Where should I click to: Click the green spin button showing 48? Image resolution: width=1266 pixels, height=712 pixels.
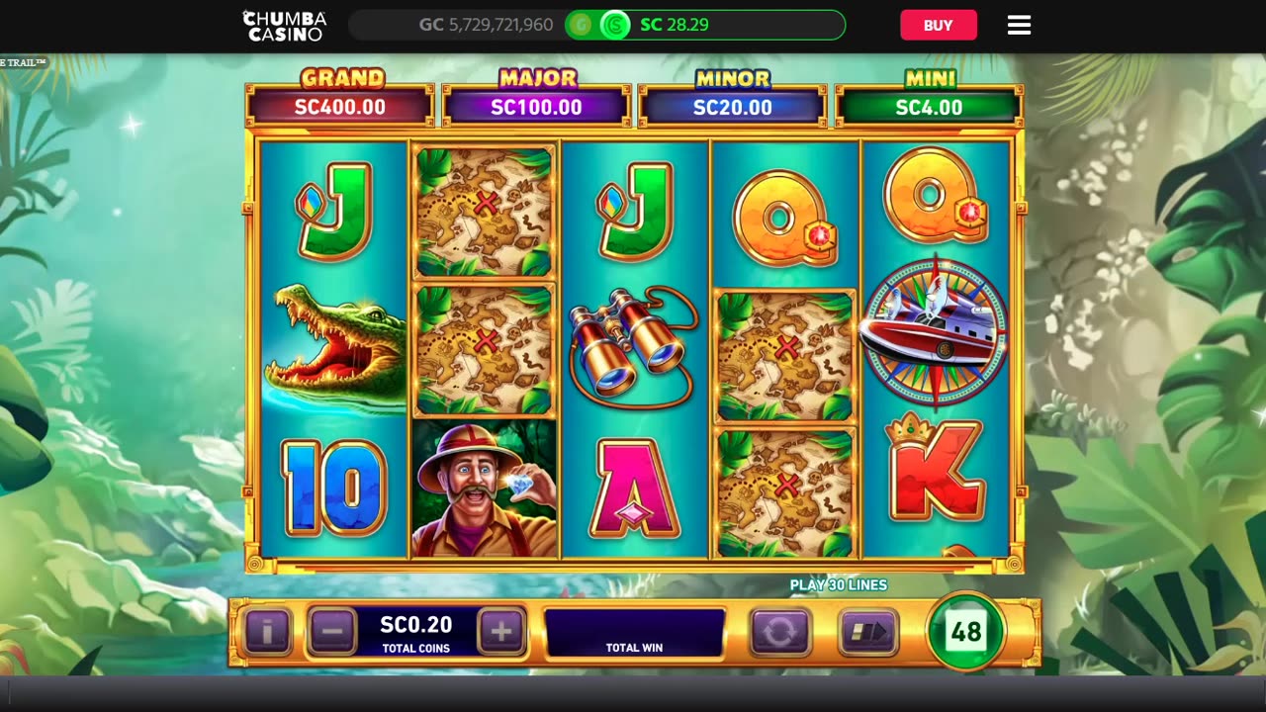point(965,631)
